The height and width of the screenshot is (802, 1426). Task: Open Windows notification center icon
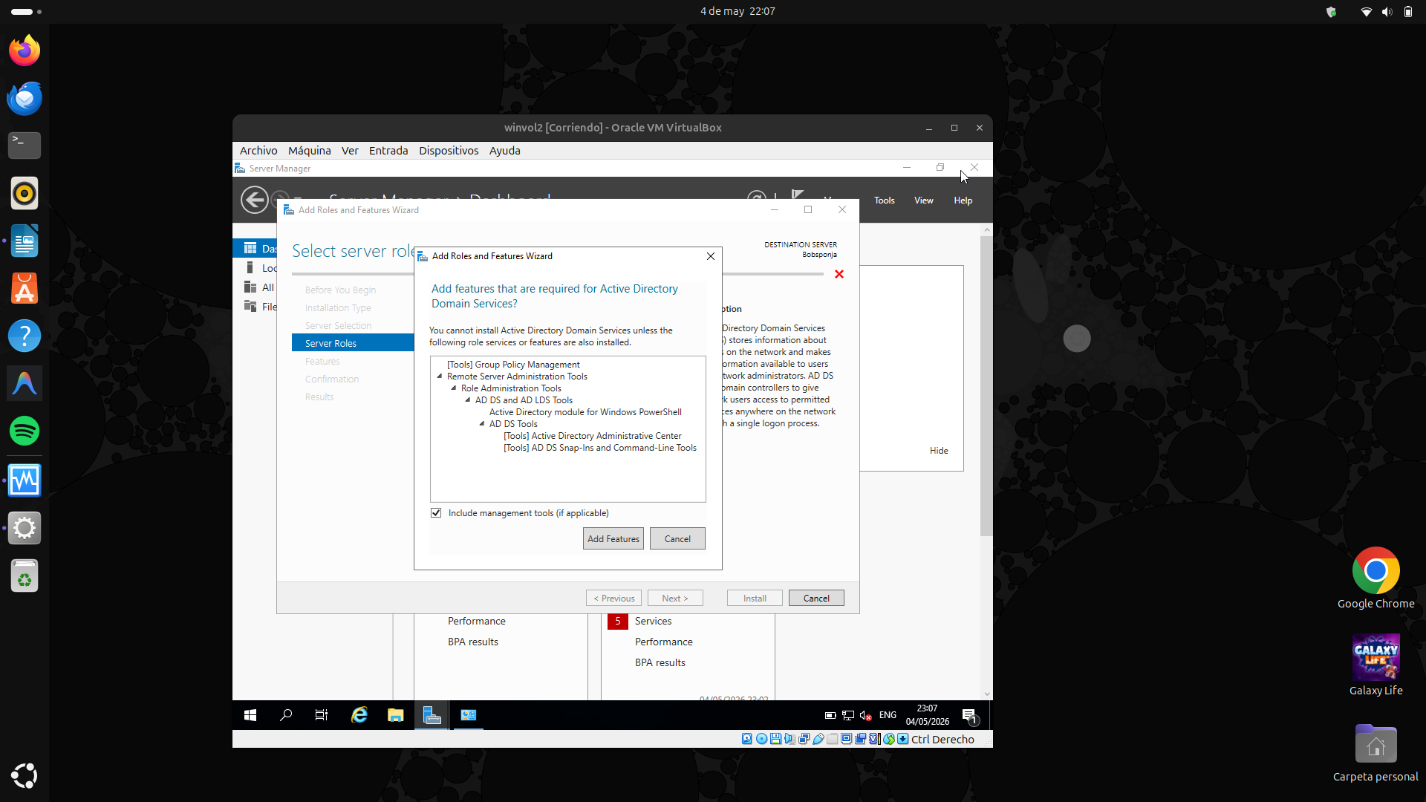coord(970,716)
